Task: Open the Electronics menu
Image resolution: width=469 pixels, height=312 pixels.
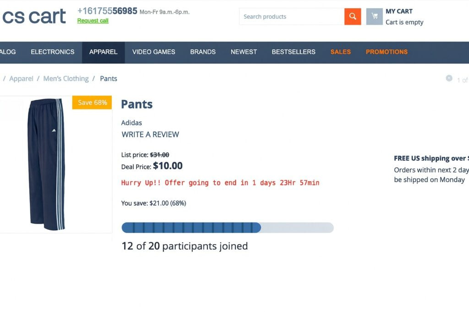Action: pos(53,52)
